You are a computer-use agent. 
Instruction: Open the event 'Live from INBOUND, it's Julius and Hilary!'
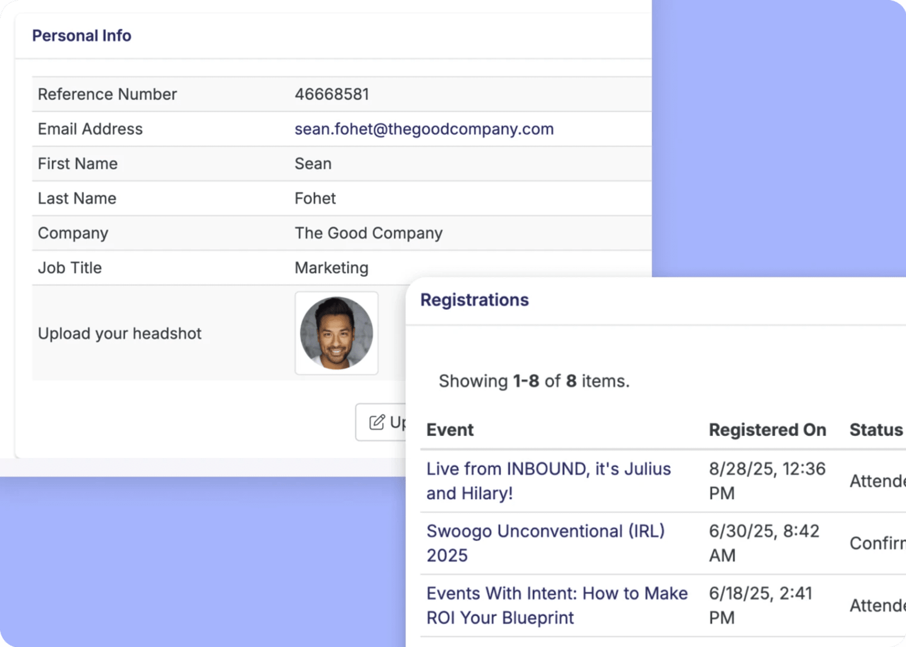(x=548, y=481)
